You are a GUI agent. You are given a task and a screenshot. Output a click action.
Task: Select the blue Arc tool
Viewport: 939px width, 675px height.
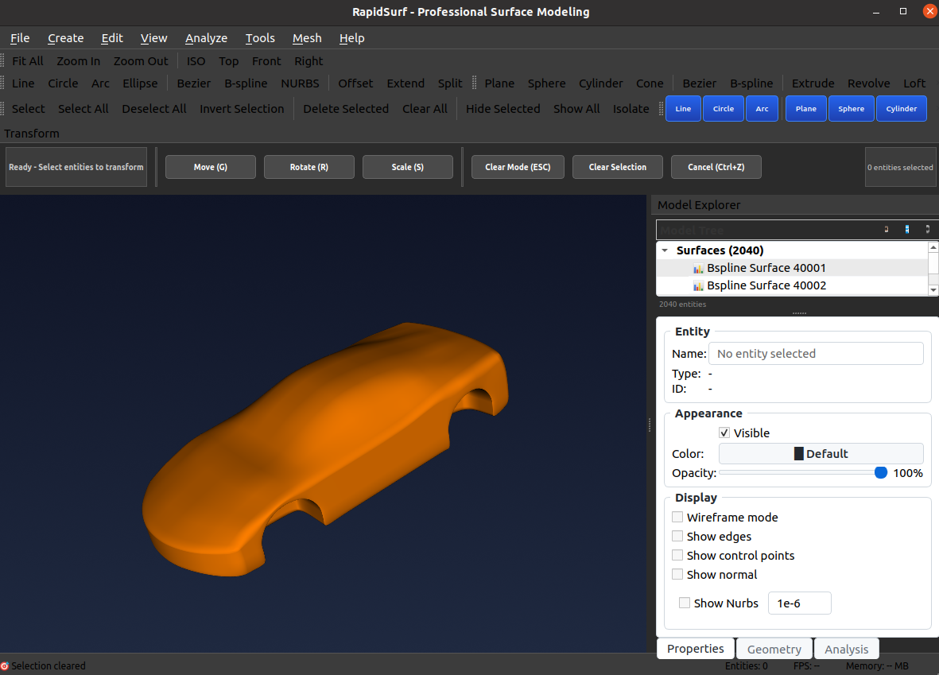coord(762,109)
